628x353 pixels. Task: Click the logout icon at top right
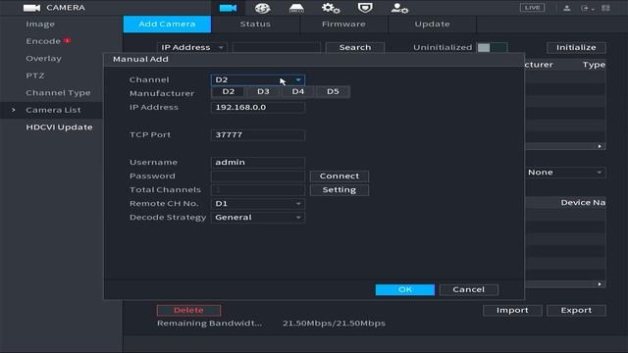(x=586, y=8)
